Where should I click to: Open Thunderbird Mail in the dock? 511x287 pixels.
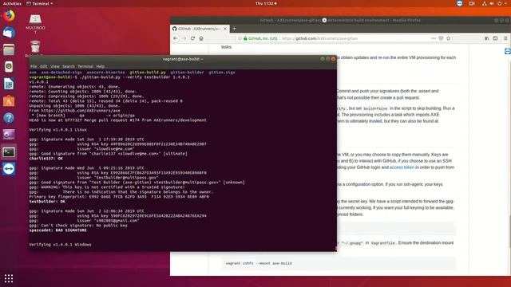click(9, 33)
